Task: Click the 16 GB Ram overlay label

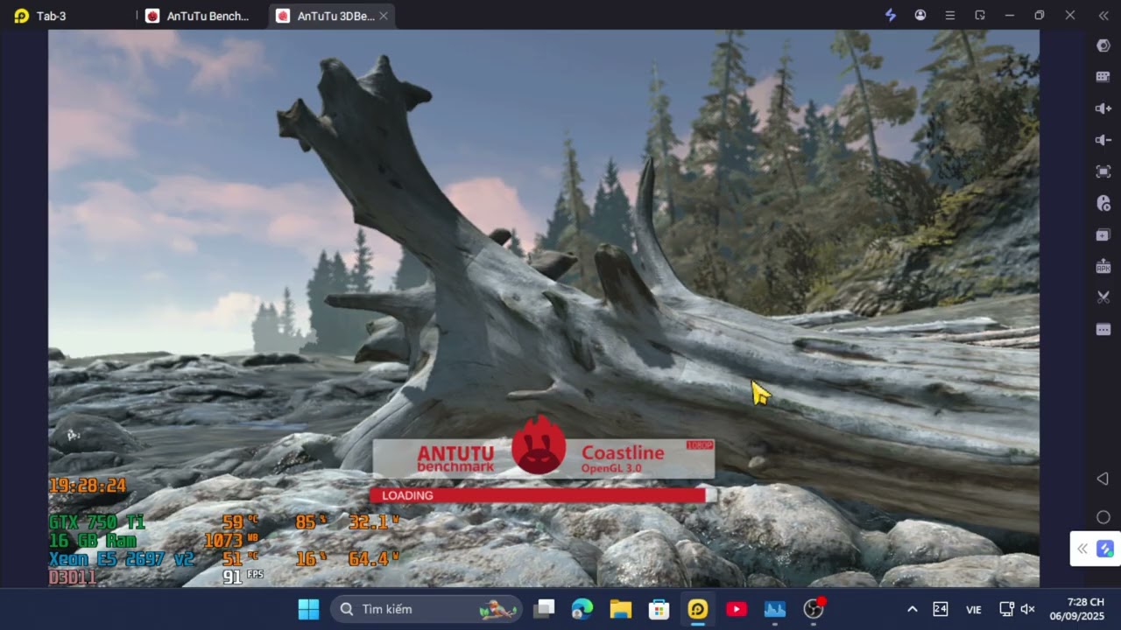Action: click(92, 541)
